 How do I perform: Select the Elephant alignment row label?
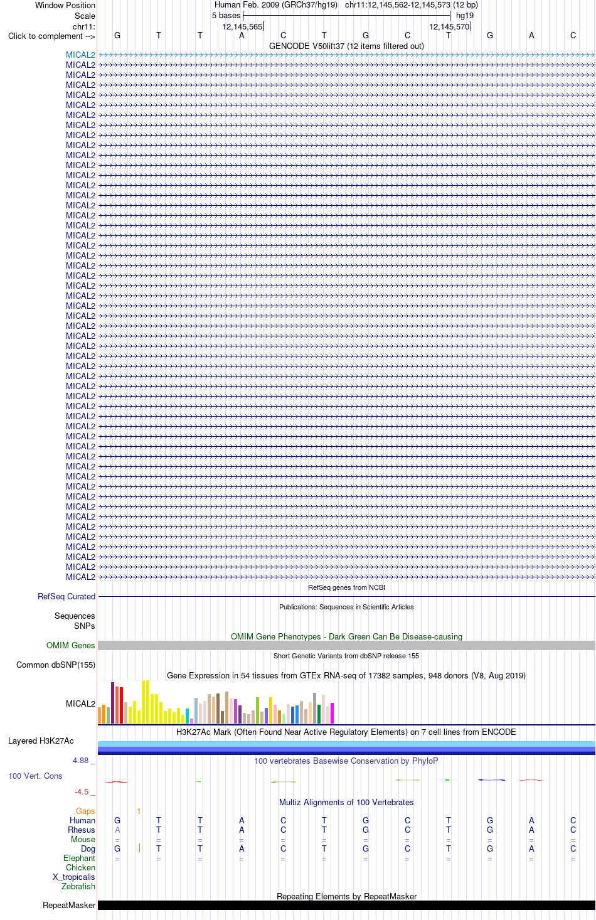click(x=79, y=858)
